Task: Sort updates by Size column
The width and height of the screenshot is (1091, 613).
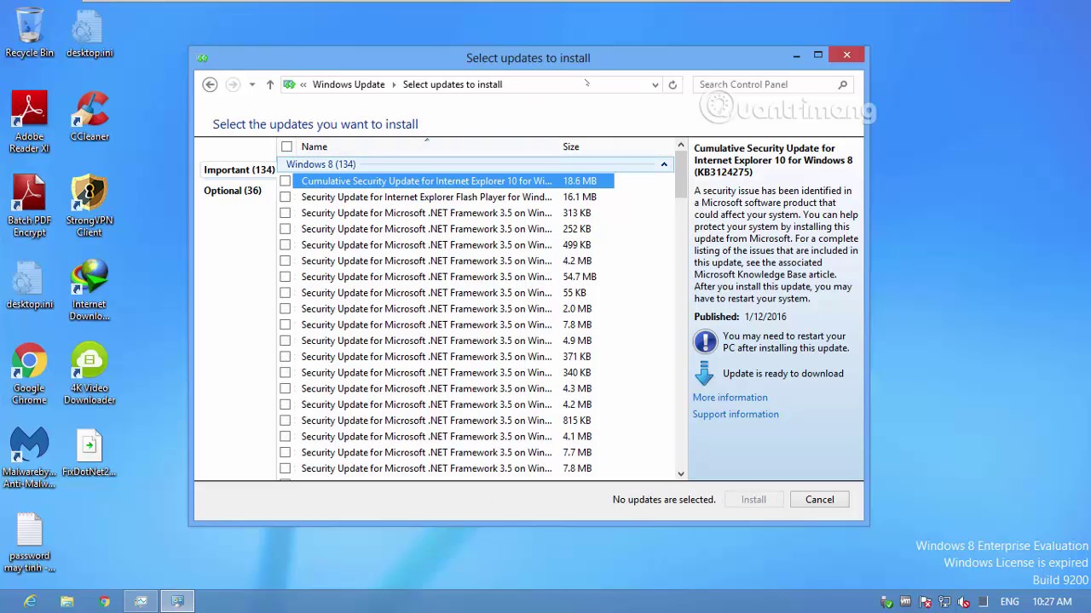Action: [571, 146]
